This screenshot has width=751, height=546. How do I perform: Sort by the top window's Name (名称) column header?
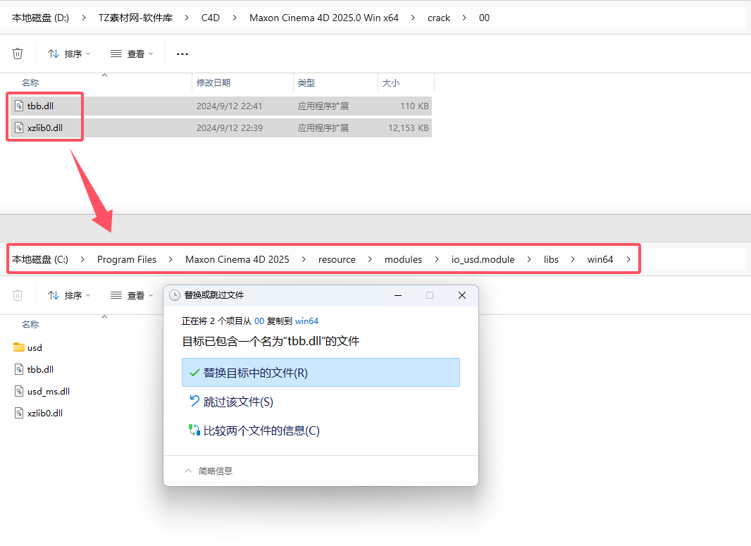(30, 83)
